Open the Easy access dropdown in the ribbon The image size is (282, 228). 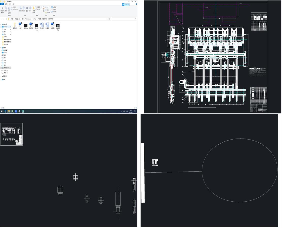pyautogui.click(x=39, y=9)
